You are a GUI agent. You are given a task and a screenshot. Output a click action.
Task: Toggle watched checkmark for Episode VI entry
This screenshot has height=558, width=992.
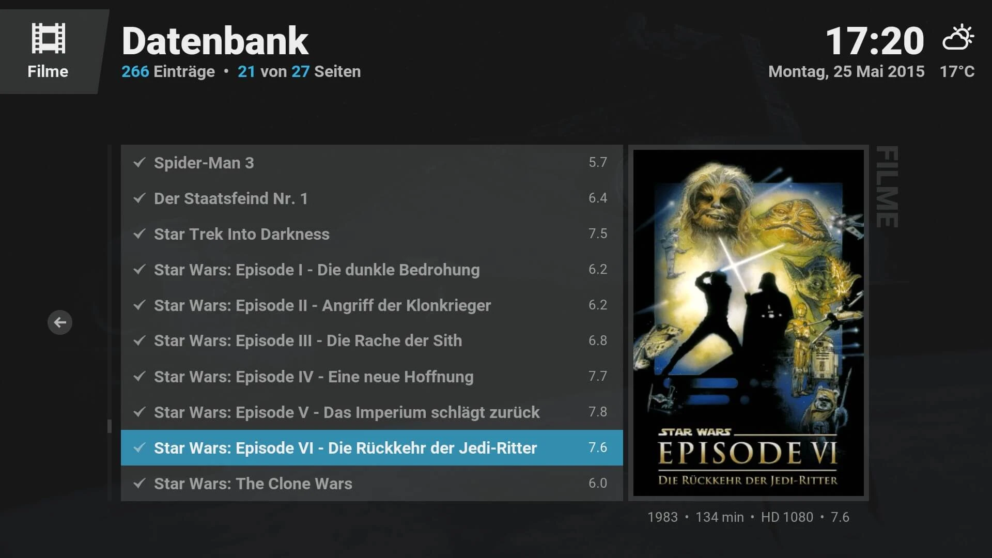(x=139, y=448)
